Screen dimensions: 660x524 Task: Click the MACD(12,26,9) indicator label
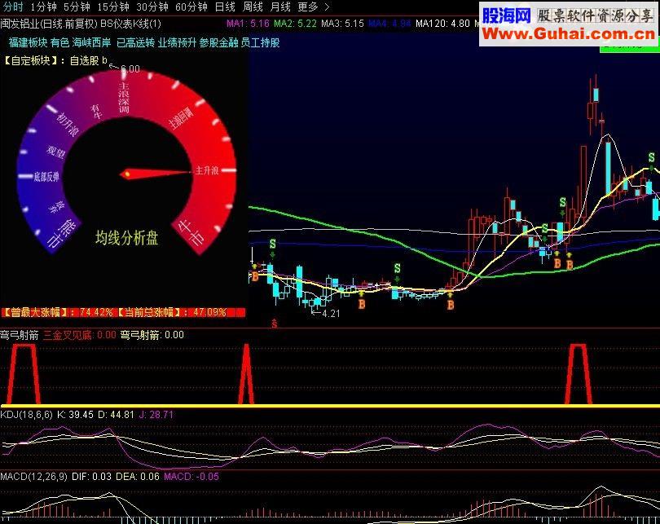[33, 477]
